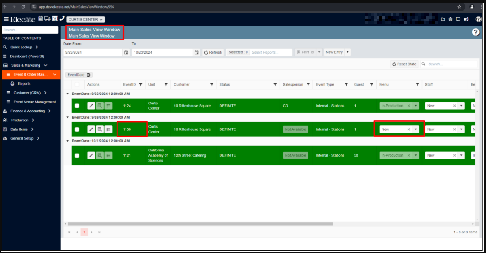
Task: Click the Reset State button
Action: point(404,64)
